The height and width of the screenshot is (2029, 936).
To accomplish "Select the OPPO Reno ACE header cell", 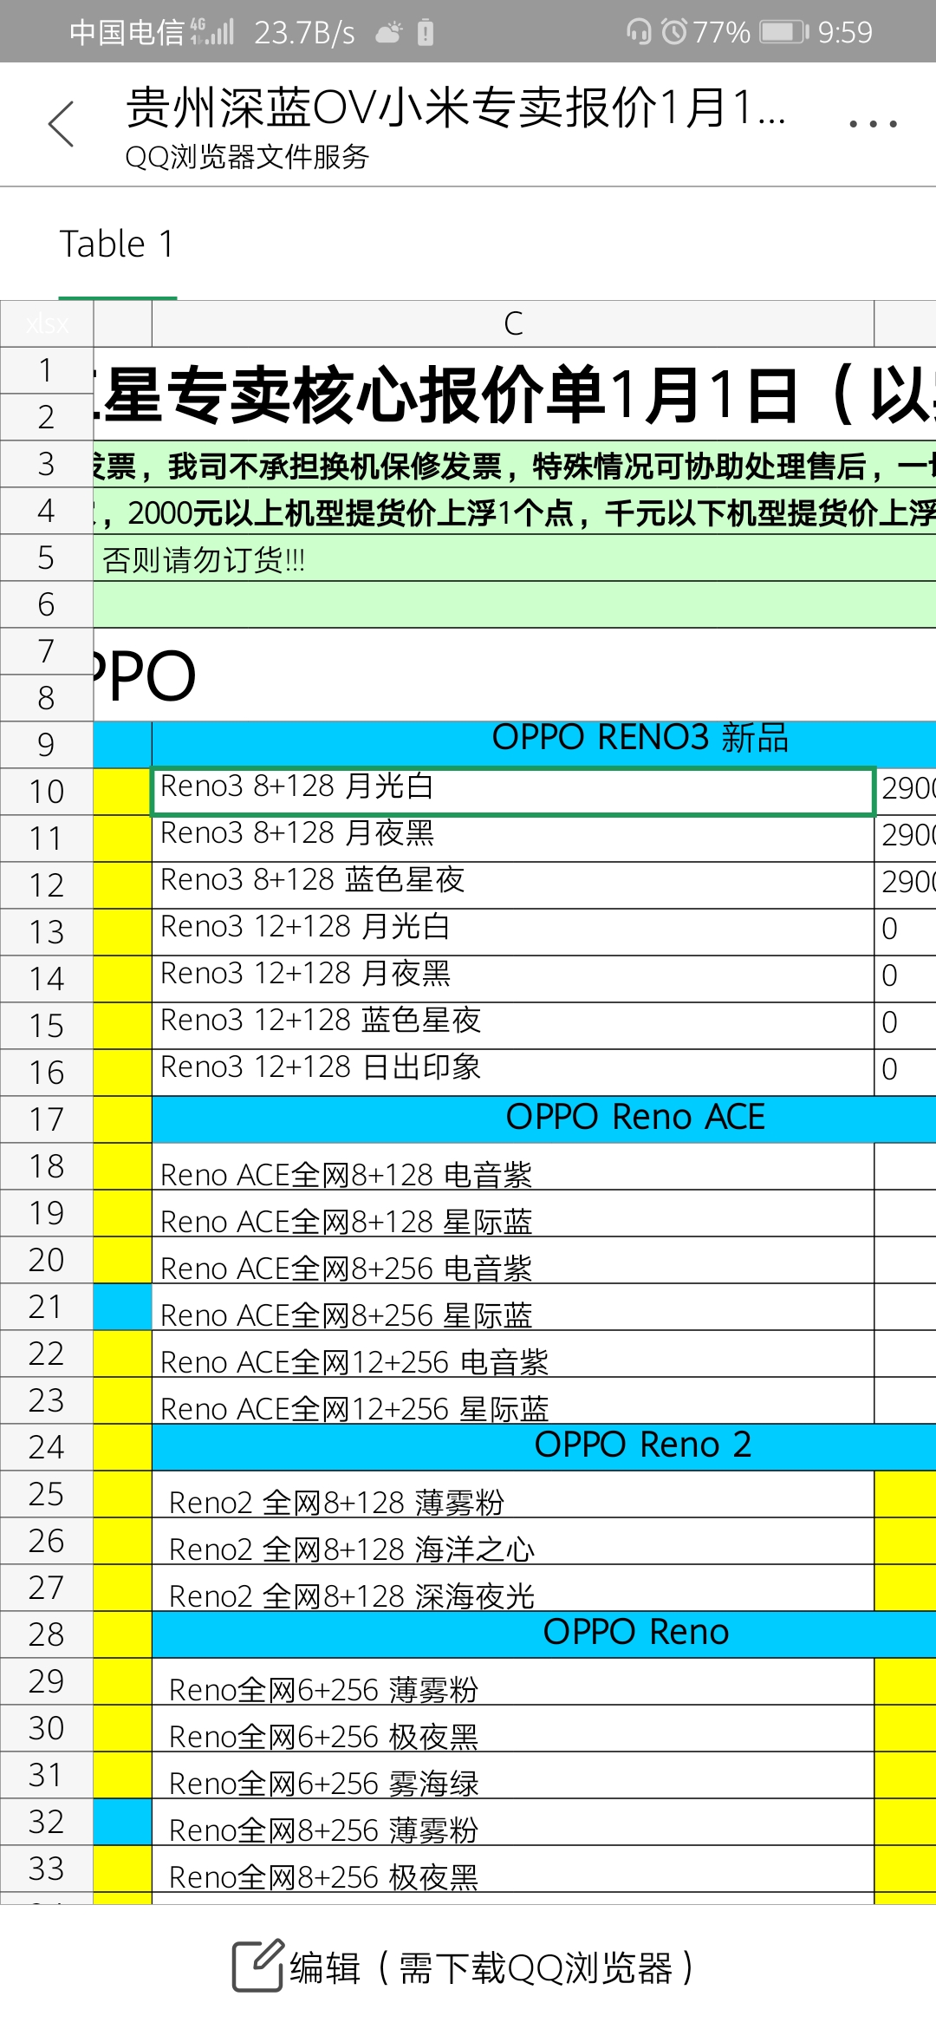I will [x=544, y=1119].
